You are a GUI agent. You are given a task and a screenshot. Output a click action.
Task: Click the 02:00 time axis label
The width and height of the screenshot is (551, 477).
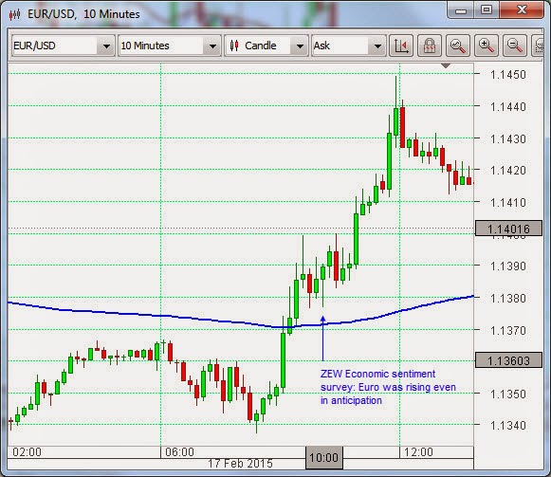point(27,451)
